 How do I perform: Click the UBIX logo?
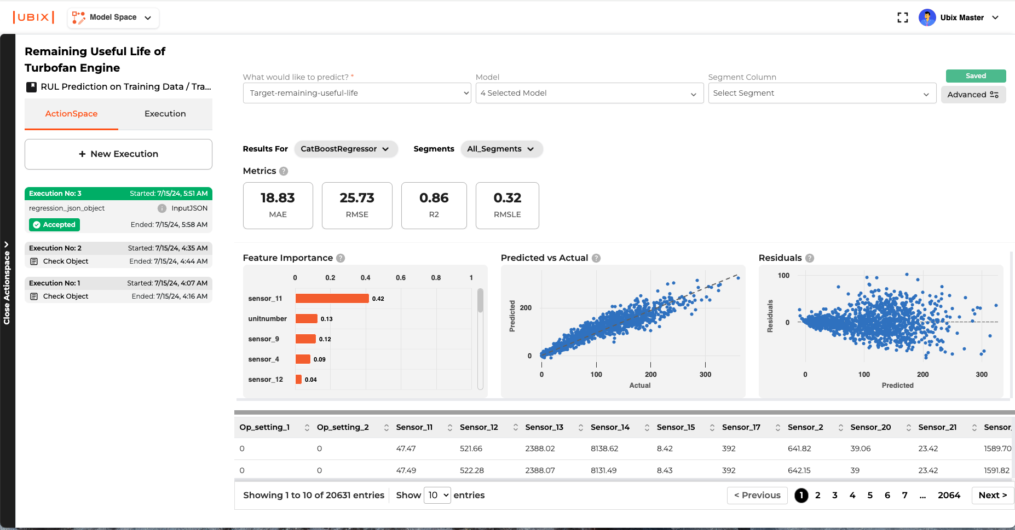(x=33, y=18)
